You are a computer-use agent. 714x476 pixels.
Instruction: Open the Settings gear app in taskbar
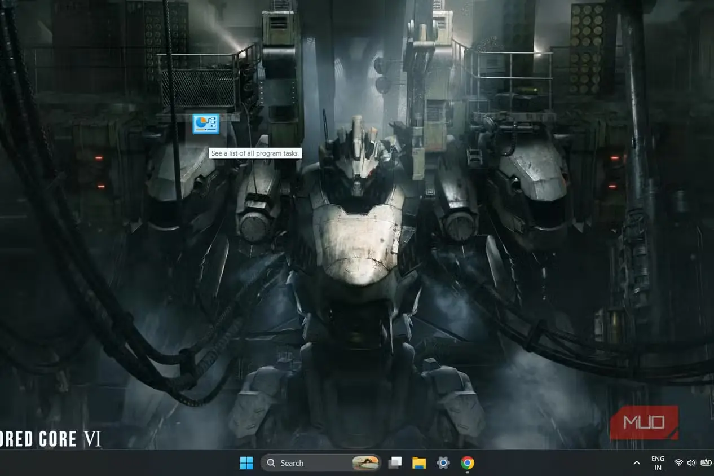pos(443,463)
